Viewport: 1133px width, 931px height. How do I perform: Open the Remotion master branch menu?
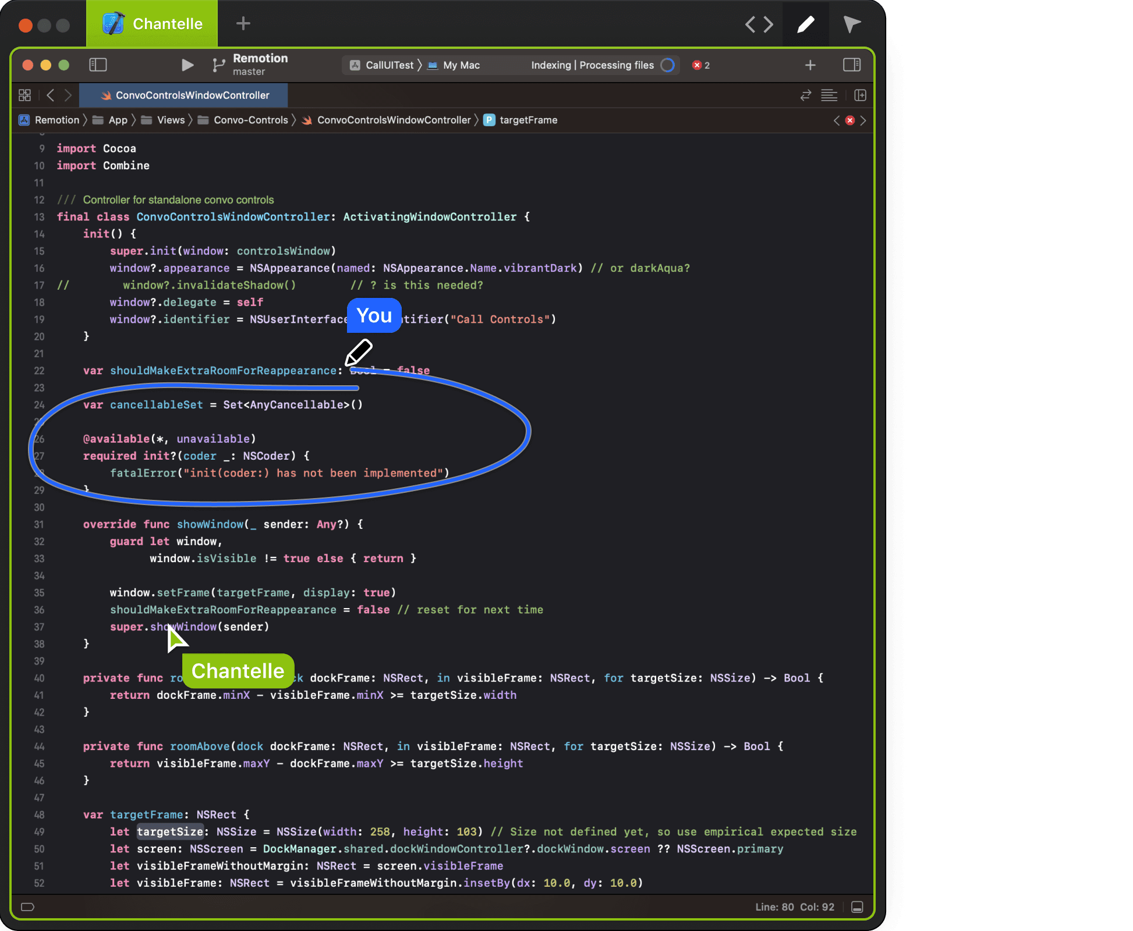point(260,65)
